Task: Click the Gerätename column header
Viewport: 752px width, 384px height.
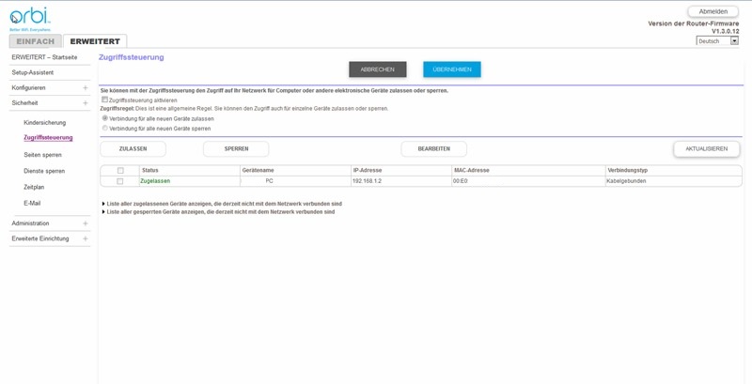Action: point(258,170)
